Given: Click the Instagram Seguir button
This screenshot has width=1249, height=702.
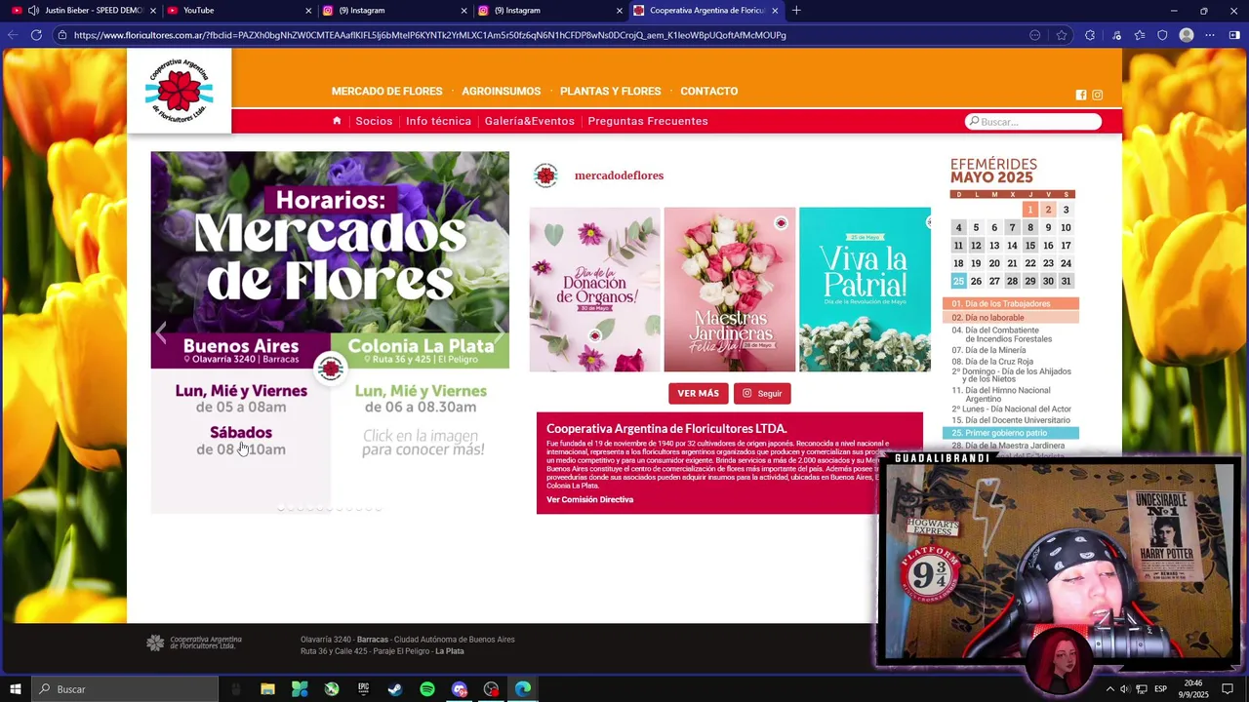Looking at the screenshot, I should point(762,394).
